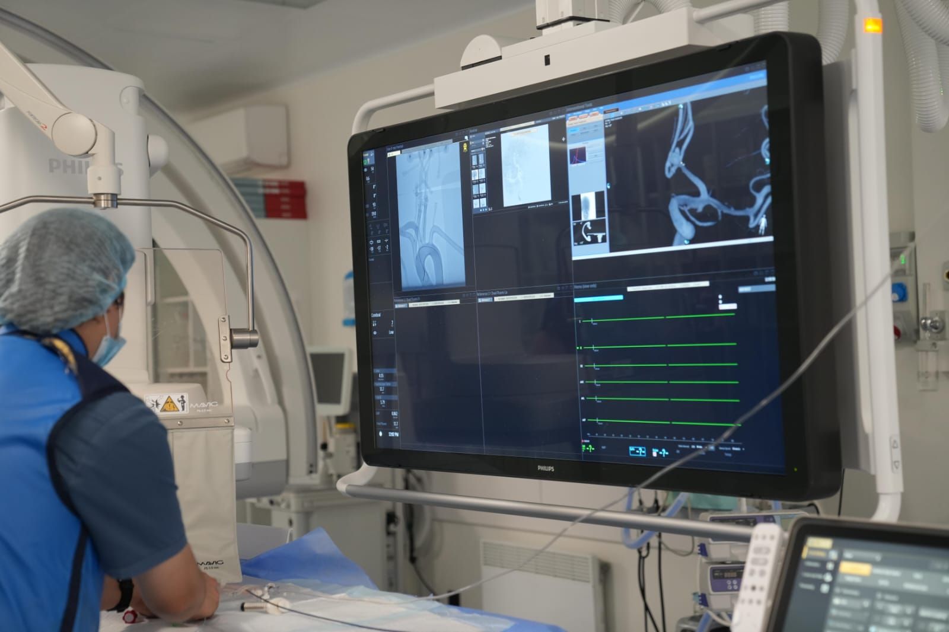Select ECG lead I trace
Image resolution: width=949 pixels, height=632 pixels.
tap(657, 318)
